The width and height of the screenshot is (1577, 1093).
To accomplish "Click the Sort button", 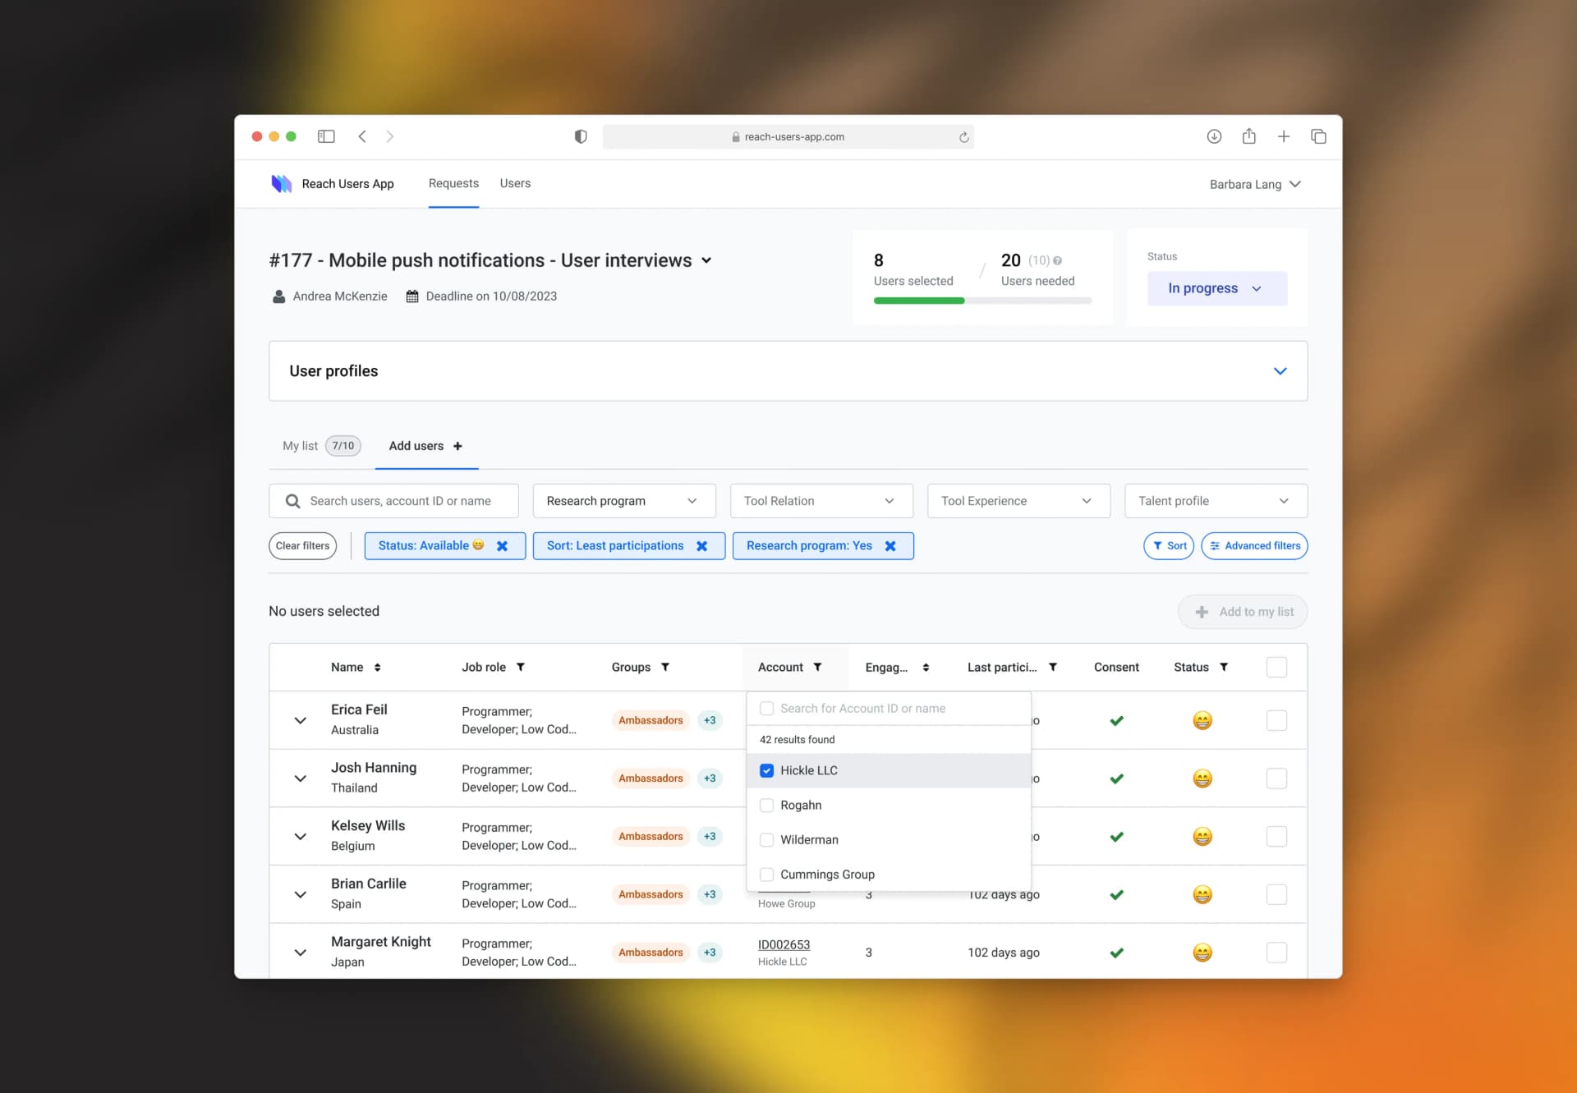I will (1169, 546).
